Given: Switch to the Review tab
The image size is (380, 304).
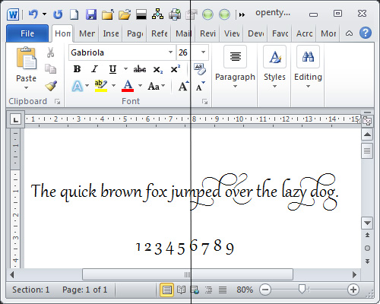Looking at the screenshot, I should click(x=207, y=33).
